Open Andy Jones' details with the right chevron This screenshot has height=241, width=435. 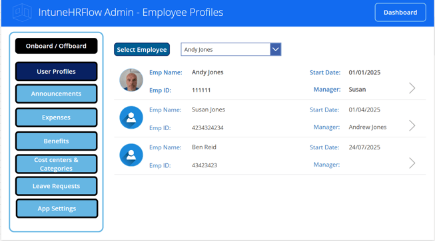click(x=412, y=88)
